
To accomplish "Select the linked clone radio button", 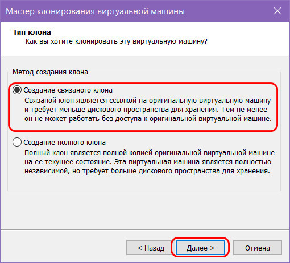I will pyautogui.click(x=17, y=90).
